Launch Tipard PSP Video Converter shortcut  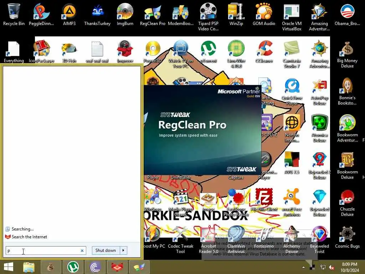[x=208, y=17]
